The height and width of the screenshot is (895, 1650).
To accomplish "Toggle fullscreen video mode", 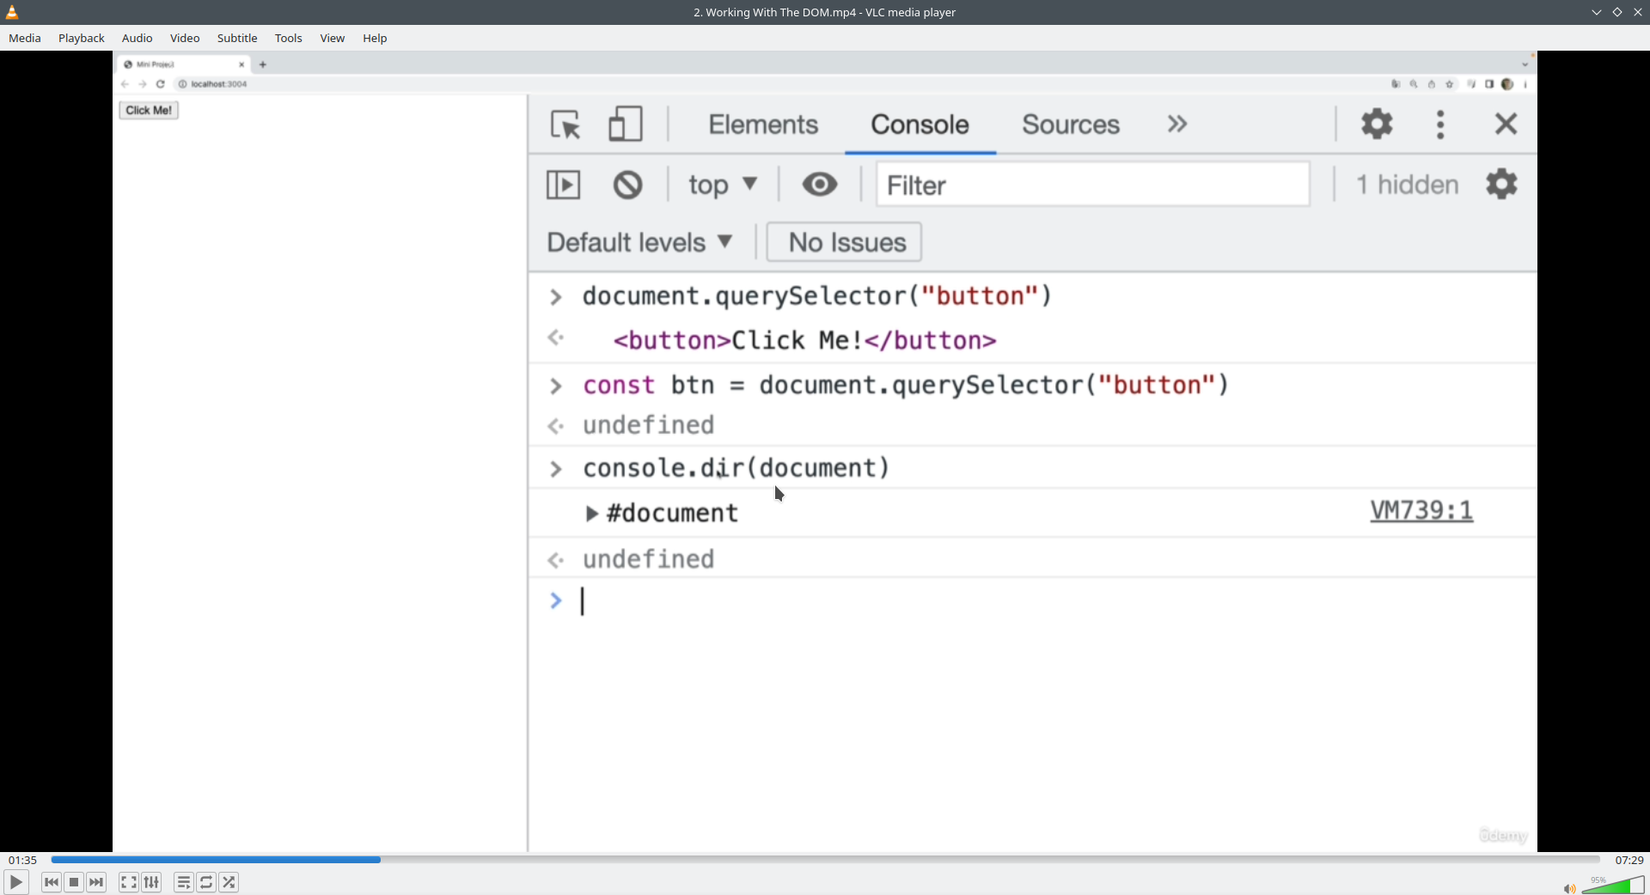I will point(128,882).
